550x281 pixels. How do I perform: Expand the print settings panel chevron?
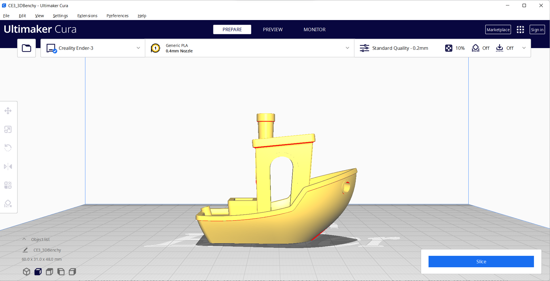[x=524, y=48]
